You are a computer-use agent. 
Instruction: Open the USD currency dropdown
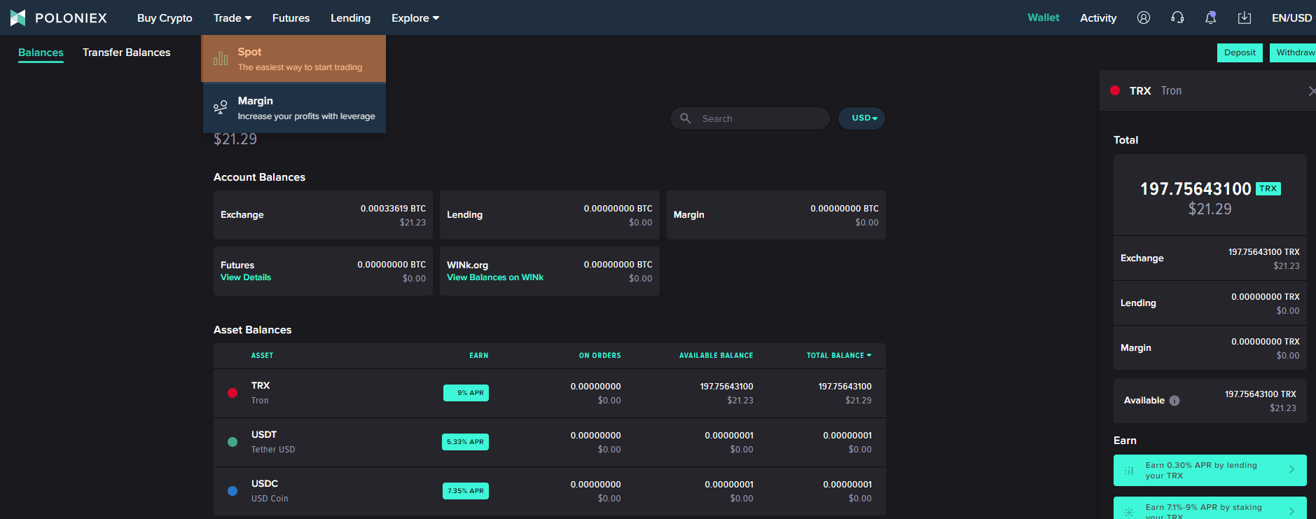coord(862,118)
